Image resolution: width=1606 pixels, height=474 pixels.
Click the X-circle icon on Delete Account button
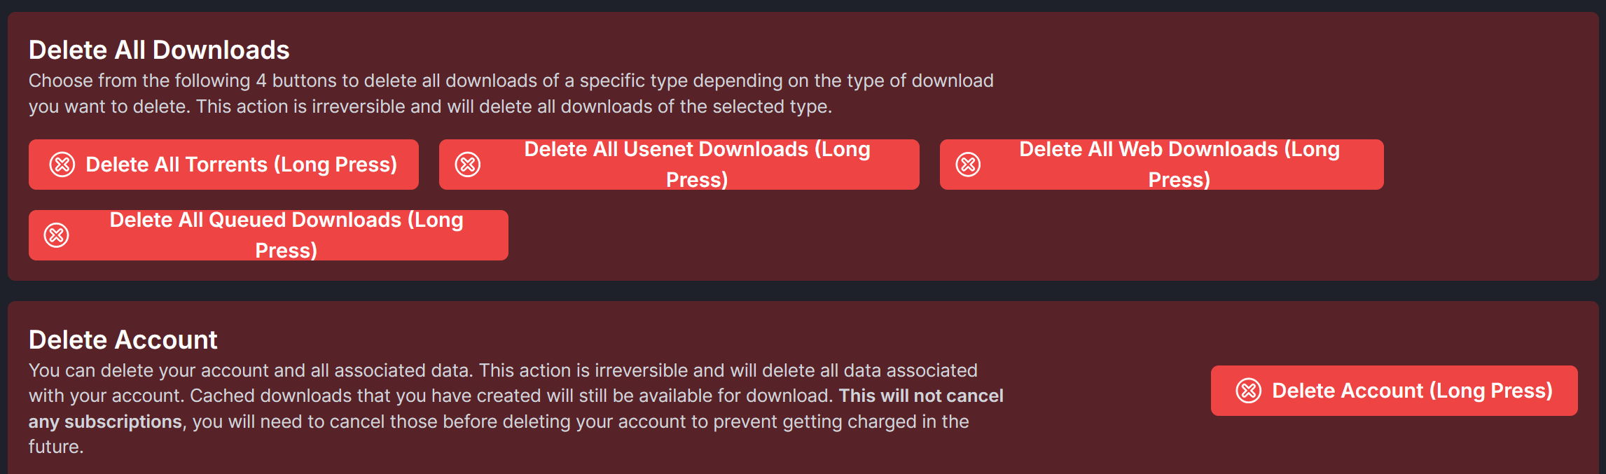(x=1249, y=391)
